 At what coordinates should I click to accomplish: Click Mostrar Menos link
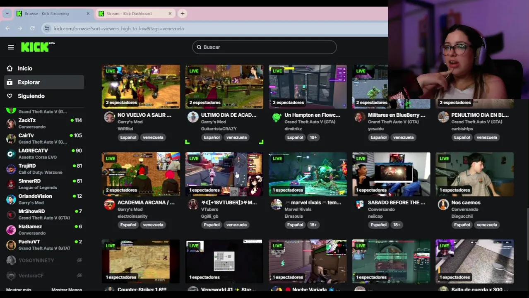pos(67,290)
